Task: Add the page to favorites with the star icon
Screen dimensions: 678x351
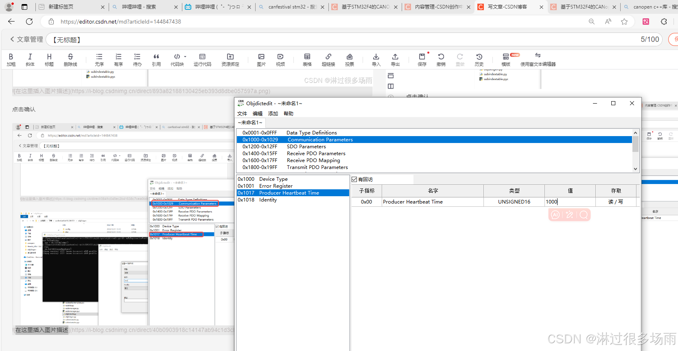Action: click(x=624, y=22)
